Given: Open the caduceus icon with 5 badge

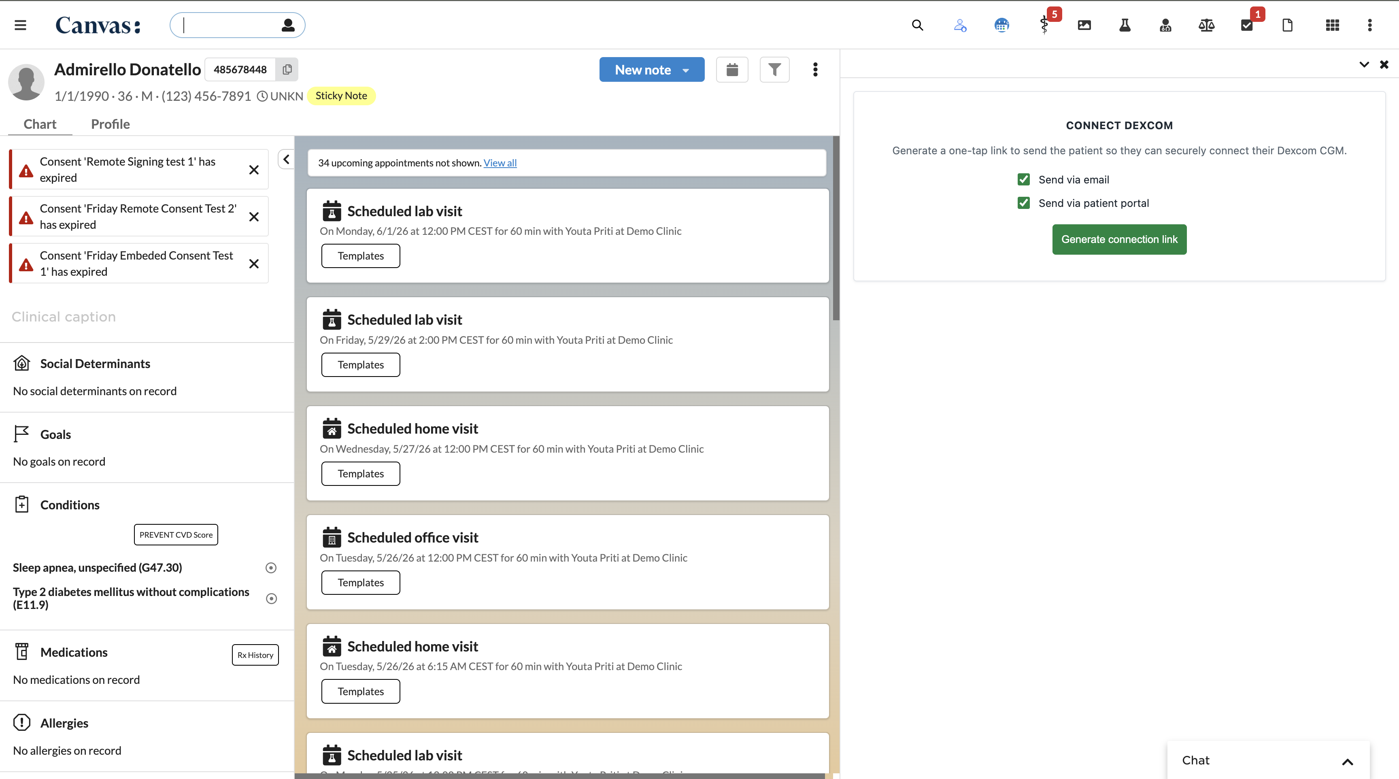Looking at the screenshot, I should (x=1044, y=25).
